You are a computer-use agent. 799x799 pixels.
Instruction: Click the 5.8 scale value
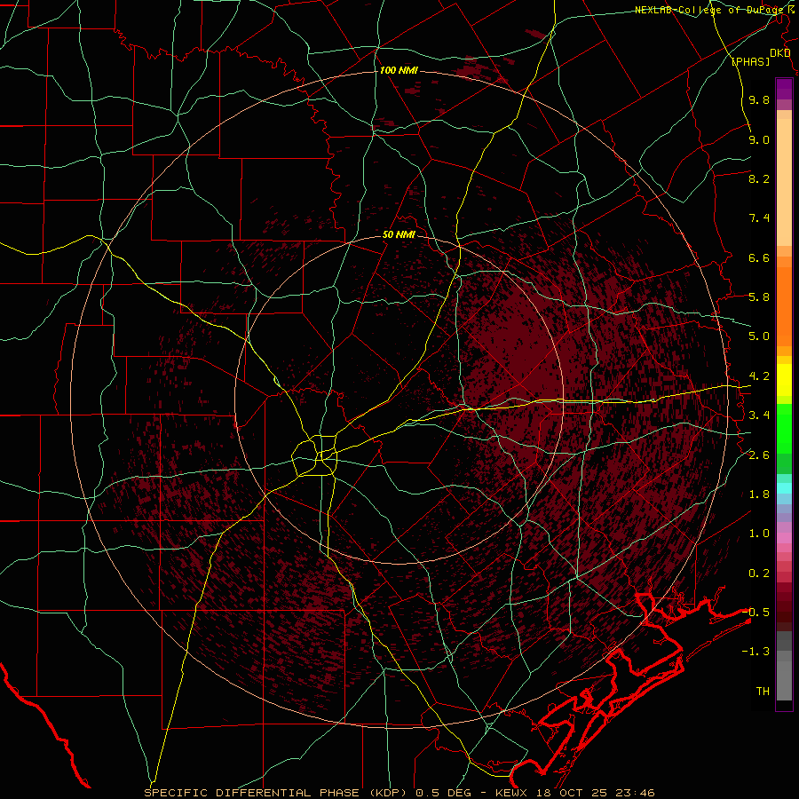tap(759, 297)
